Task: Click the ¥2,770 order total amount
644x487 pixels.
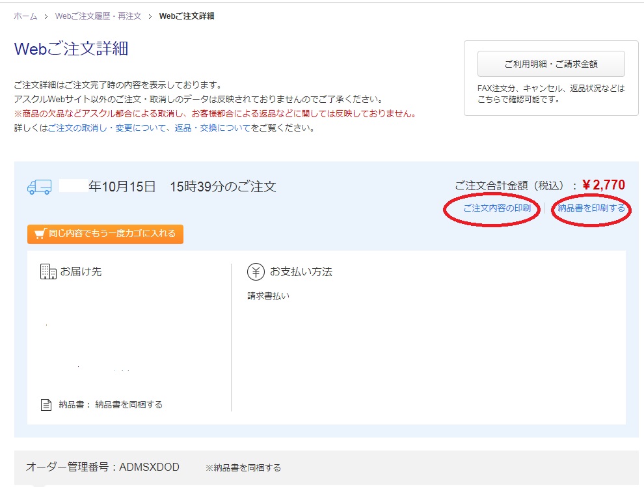Action: click(604, 186)
